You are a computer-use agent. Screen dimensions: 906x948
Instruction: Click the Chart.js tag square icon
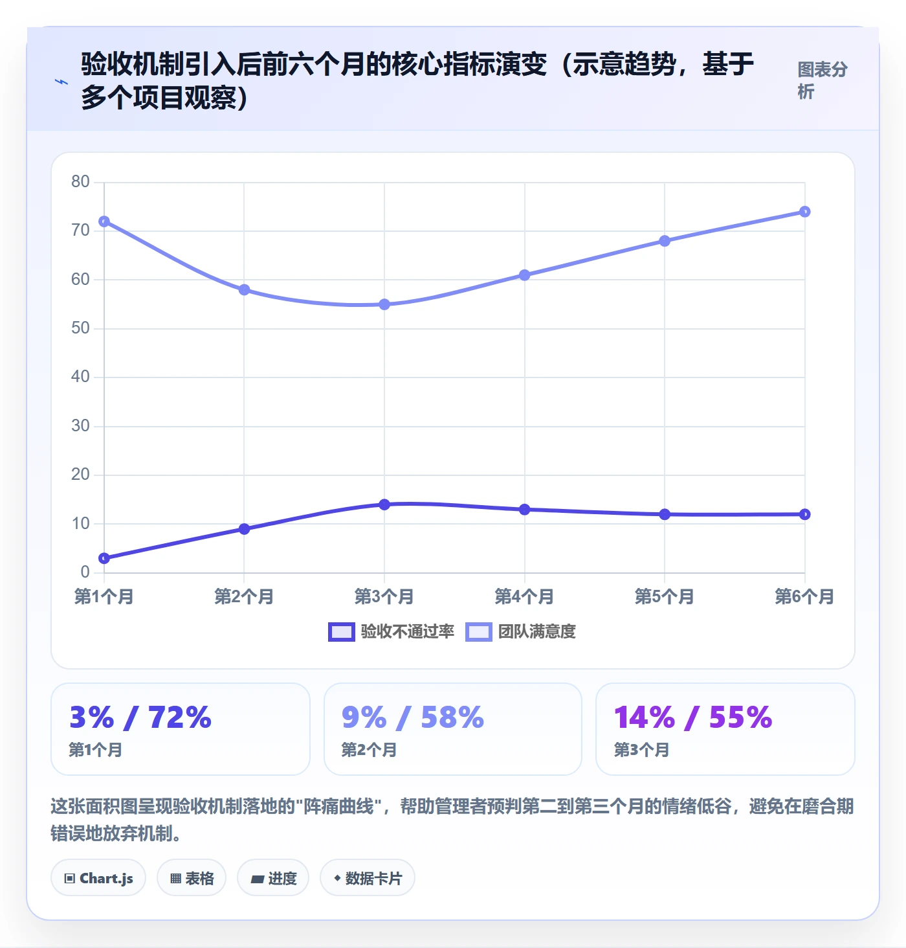click(70, 879)
